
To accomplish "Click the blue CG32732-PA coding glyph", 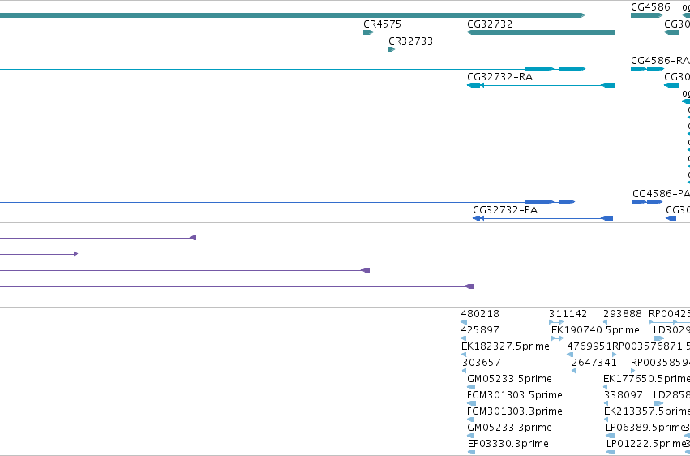I will (542, 218).
